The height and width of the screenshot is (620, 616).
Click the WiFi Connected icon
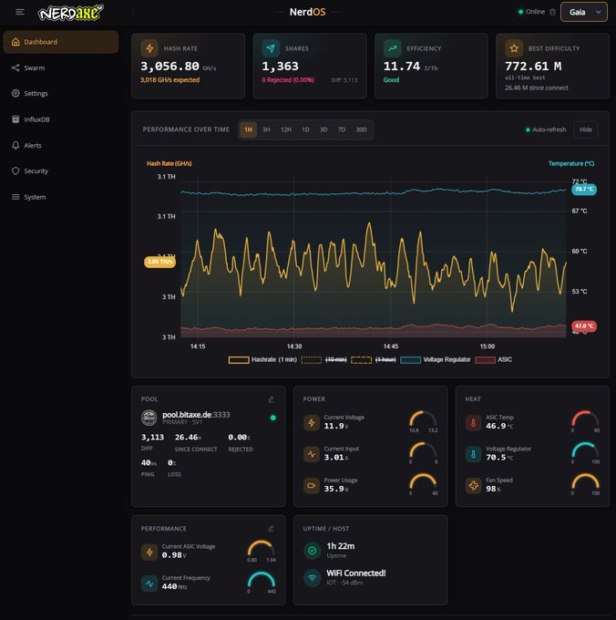[312, 578]
